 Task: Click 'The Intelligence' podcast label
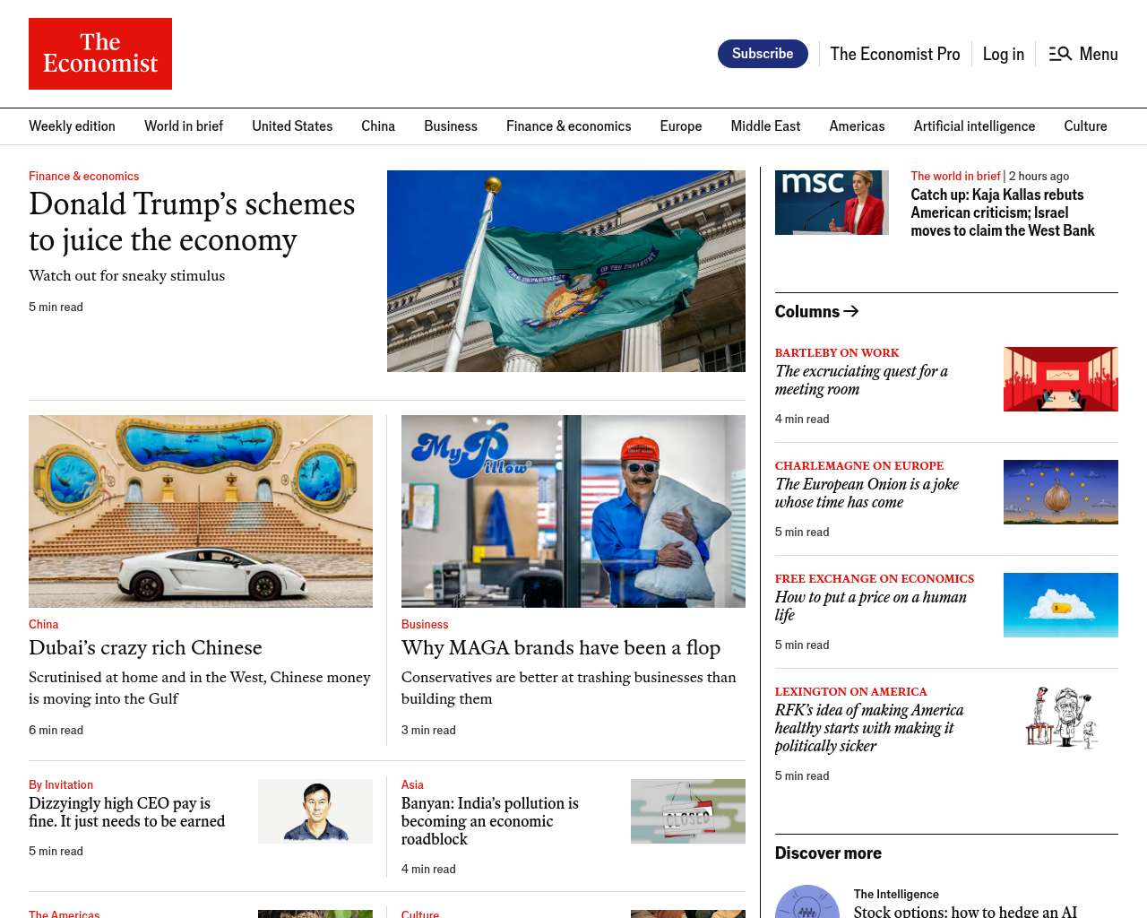896,895
